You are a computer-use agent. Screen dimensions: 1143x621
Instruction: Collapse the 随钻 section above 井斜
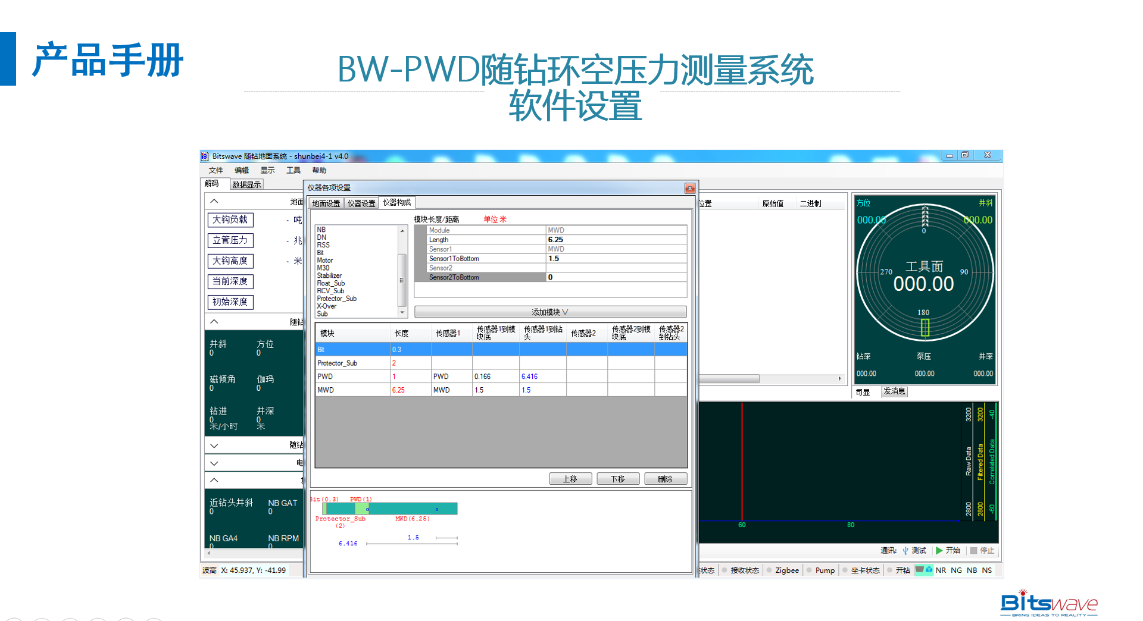(214, 322)
